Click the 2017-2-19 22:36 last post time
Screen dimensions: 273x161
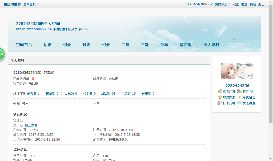click(x=47, y=140)
